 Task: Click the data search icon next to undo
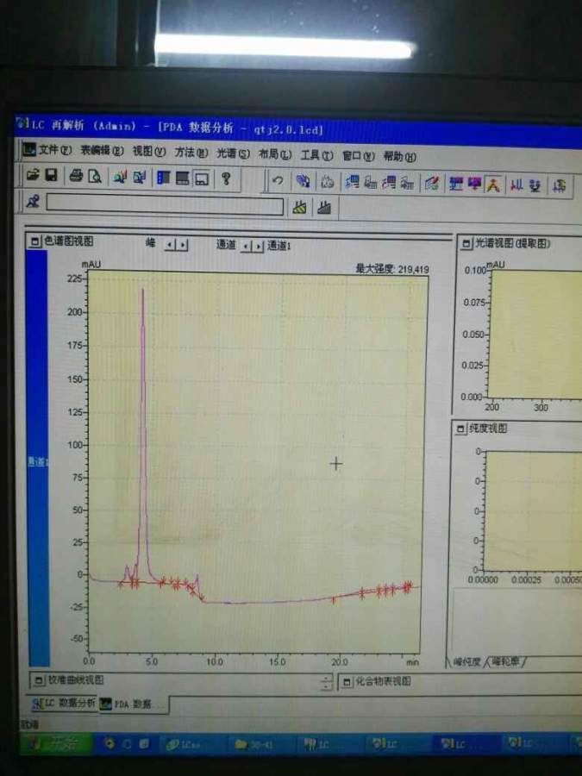(x=303, y=181)
